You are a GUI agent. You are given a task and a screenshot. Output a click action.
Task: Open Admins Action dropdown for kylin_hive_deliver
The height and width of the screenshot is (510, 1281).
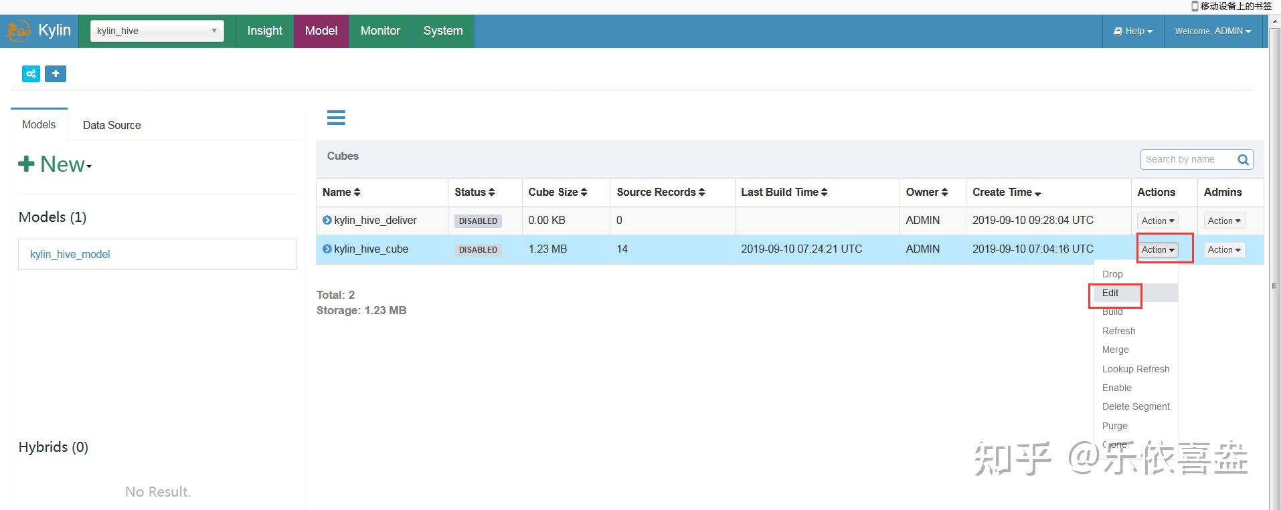coord(1224,221)
